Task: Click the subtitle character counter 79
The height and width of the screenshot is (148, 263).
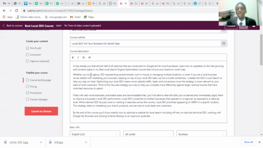Action: pyautogui.click(x=224, y=44)
